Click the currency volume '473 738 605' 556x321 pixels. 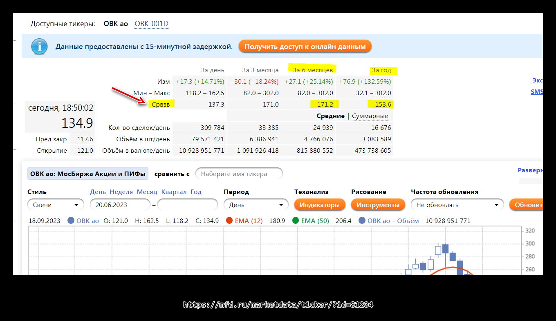(x=372, y=151)
